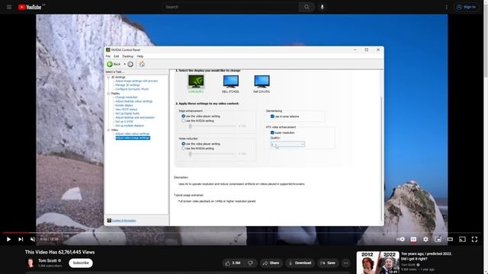This screenshot has width=488, height=274.
Task: Open File menu in NVIDIA Control Panel
Action: coord(108,56)
